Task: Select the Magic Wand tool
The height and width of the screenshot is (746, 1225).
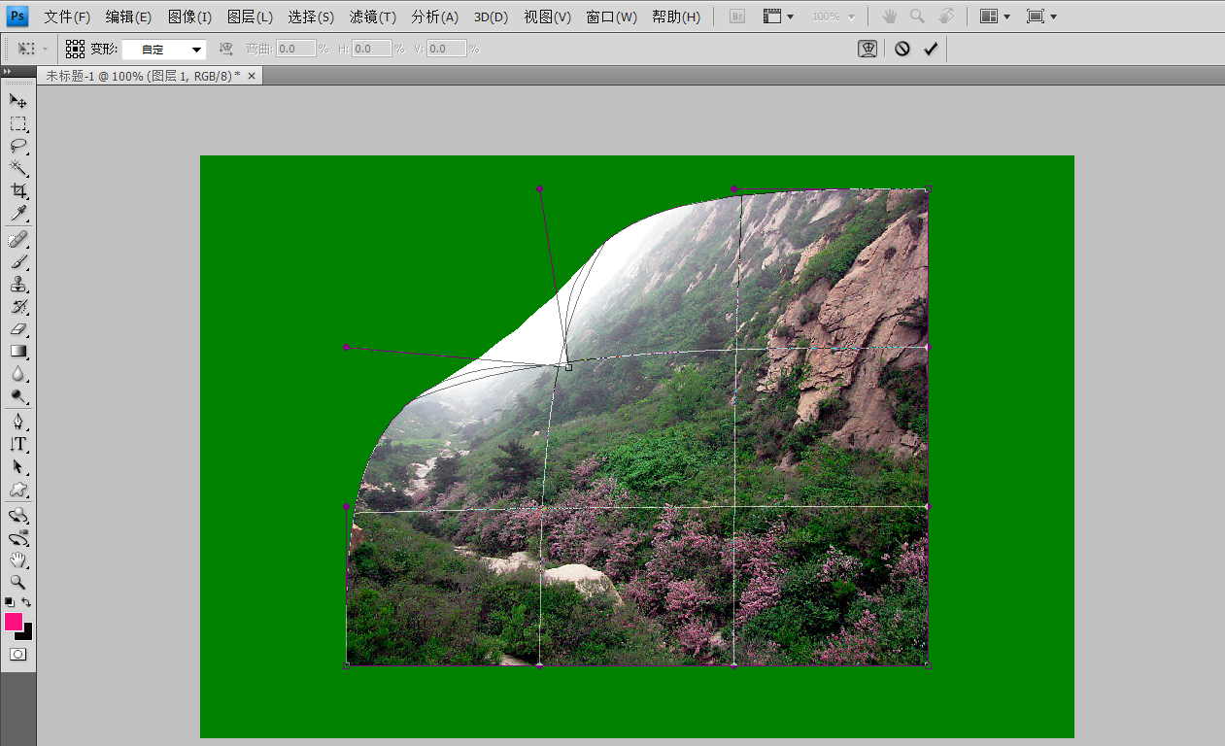Action: [x=17, y=168]
